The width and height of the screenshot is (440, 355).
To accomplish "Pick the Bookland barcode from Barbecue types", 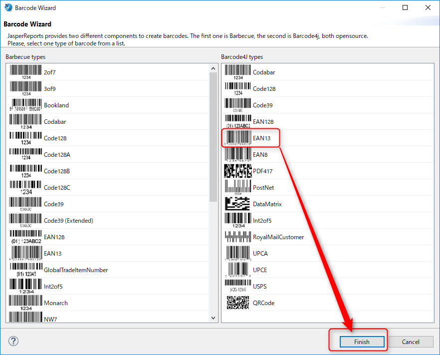I will point(56,105).
